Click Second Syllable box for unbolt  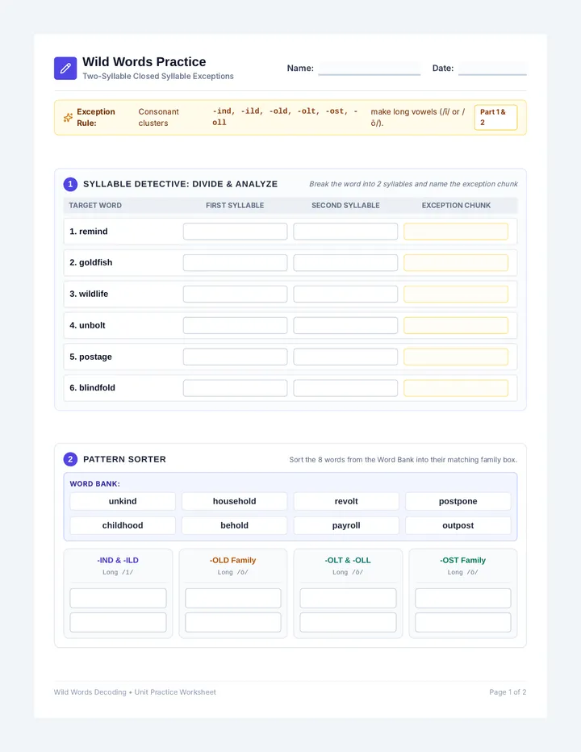pyautogui.click(x=345, y=325)
